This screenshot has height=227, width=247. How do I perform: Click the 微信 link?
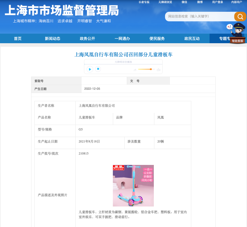[184, 2]
